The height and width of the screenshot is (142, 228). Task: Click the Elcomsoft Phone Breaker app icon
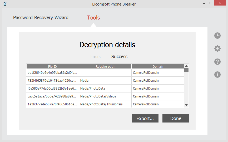click(5, 4)
